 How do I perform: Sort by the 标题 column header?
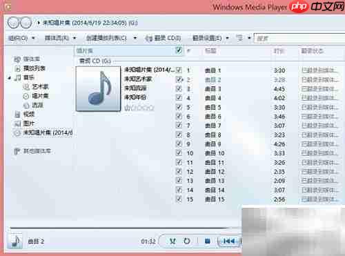[x=210, y=50]
